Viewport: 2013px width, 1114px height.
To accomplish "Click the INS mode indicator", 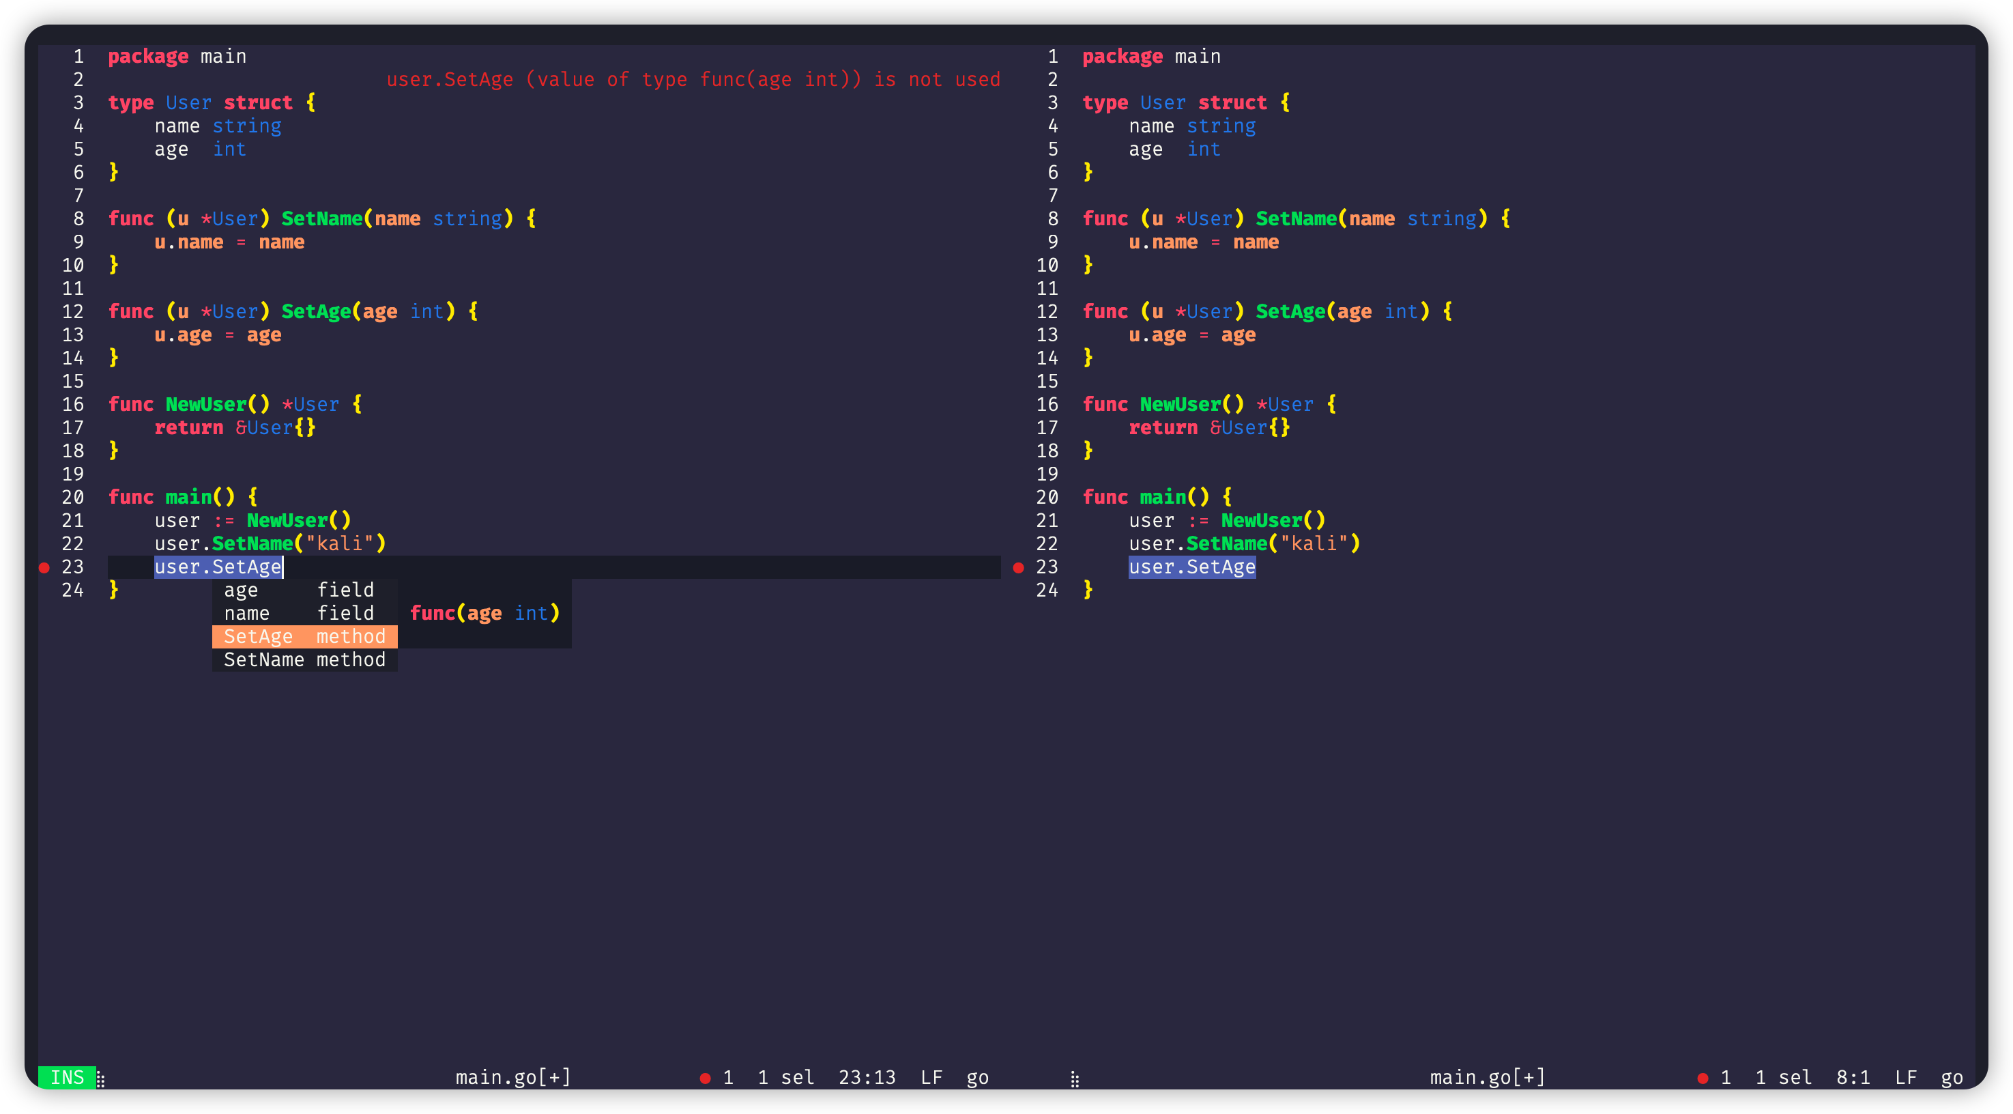I will pyautogui.click(x=66, y=1077).
